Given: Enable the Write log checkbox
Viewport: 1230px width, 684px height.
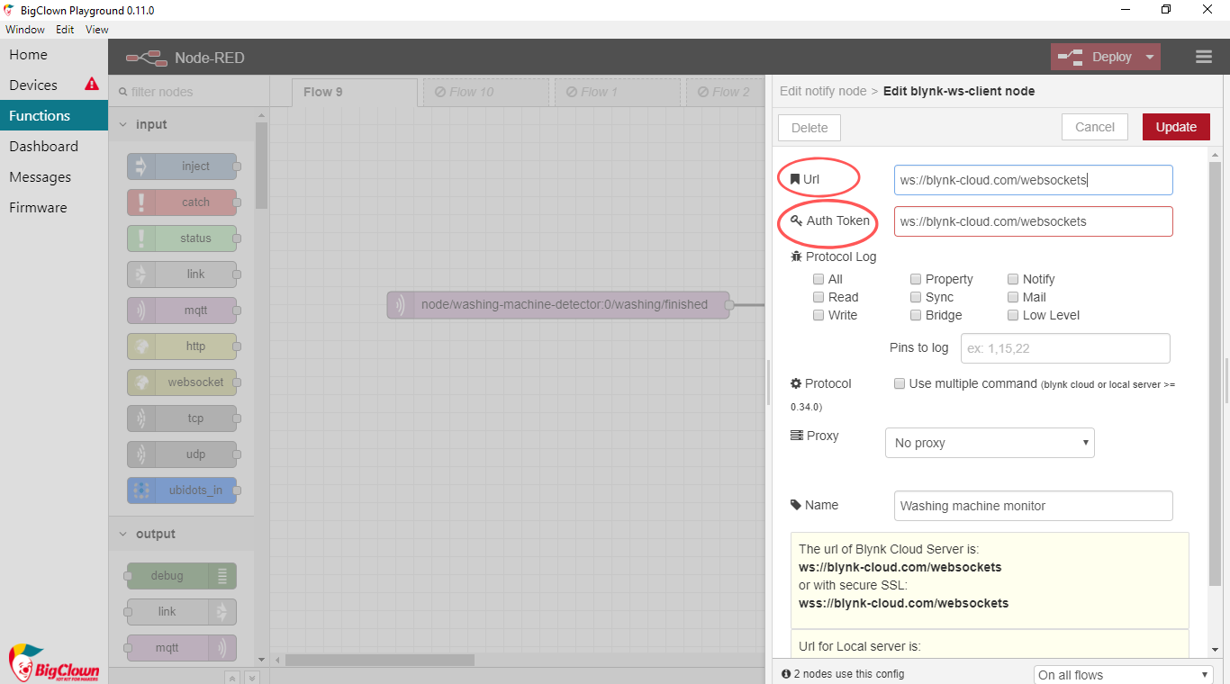Looking at the screenshot, I should tap(818, 315).
